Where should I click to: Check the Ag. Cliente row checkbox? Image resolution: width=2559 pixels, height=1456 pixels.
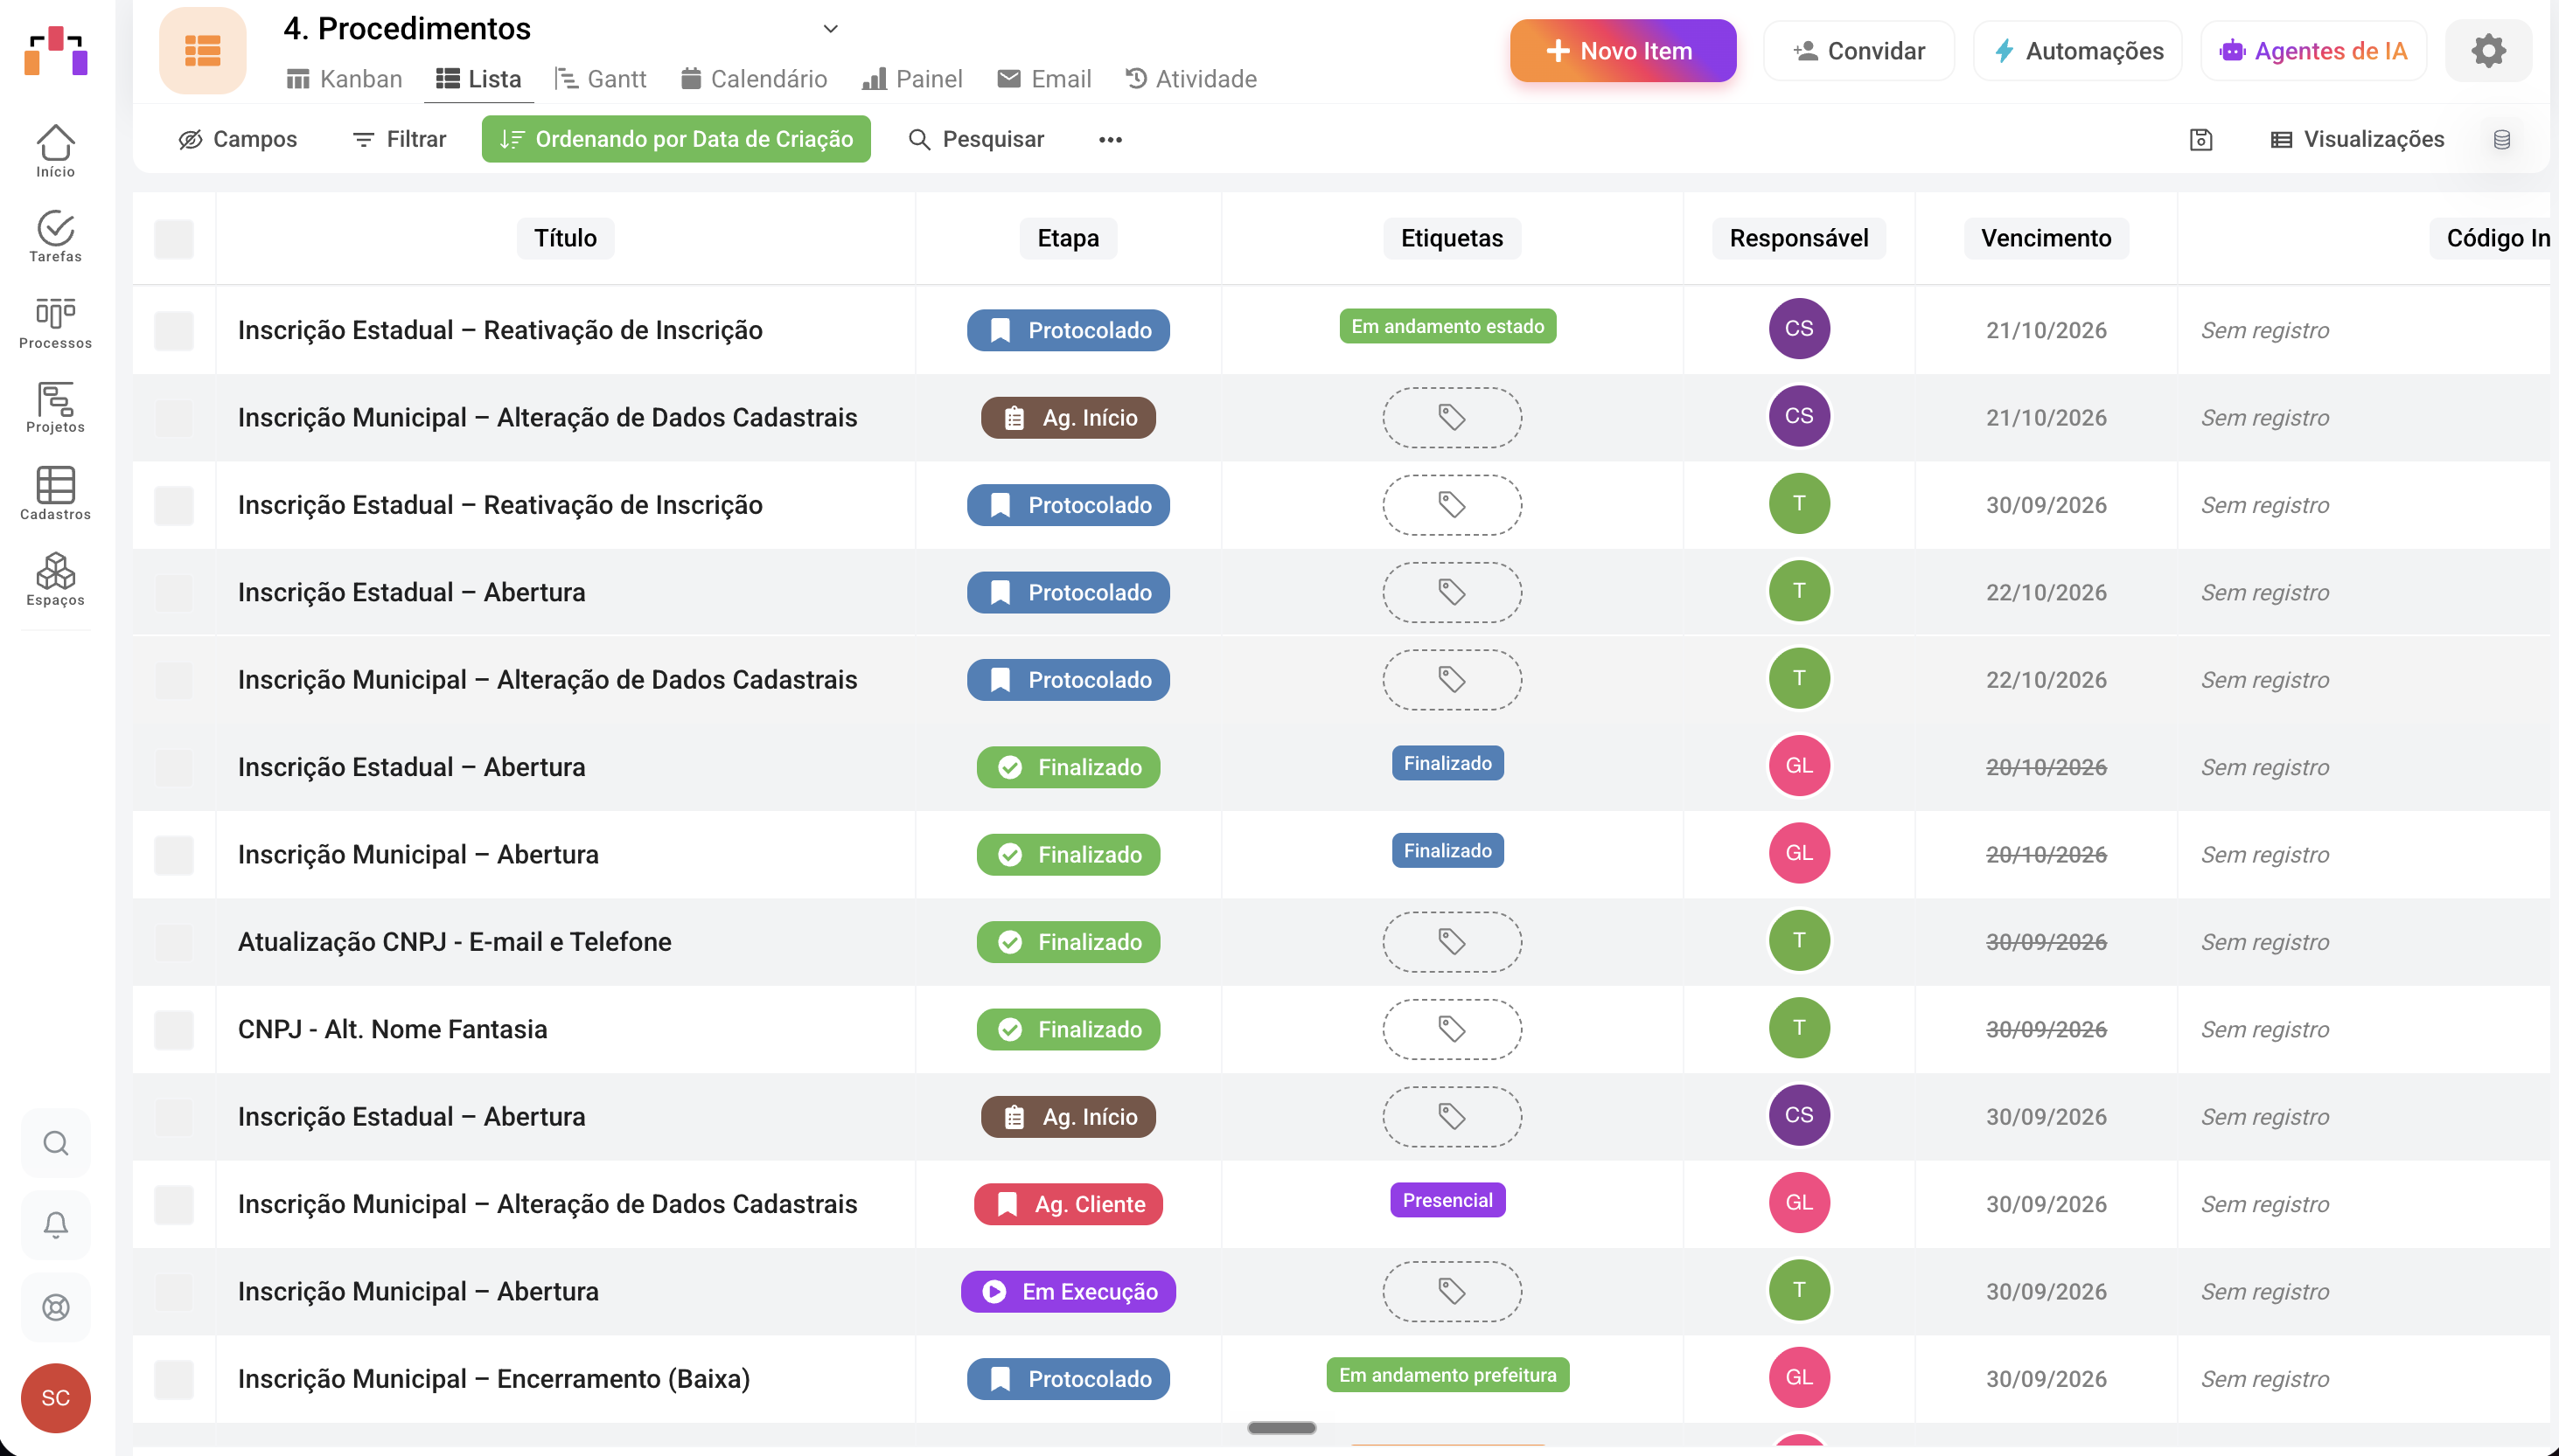[x=174, y=1204]
